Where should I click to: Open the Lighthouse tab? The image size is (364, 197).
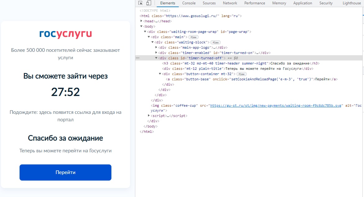pyautogui.click(x=352, y=3)
